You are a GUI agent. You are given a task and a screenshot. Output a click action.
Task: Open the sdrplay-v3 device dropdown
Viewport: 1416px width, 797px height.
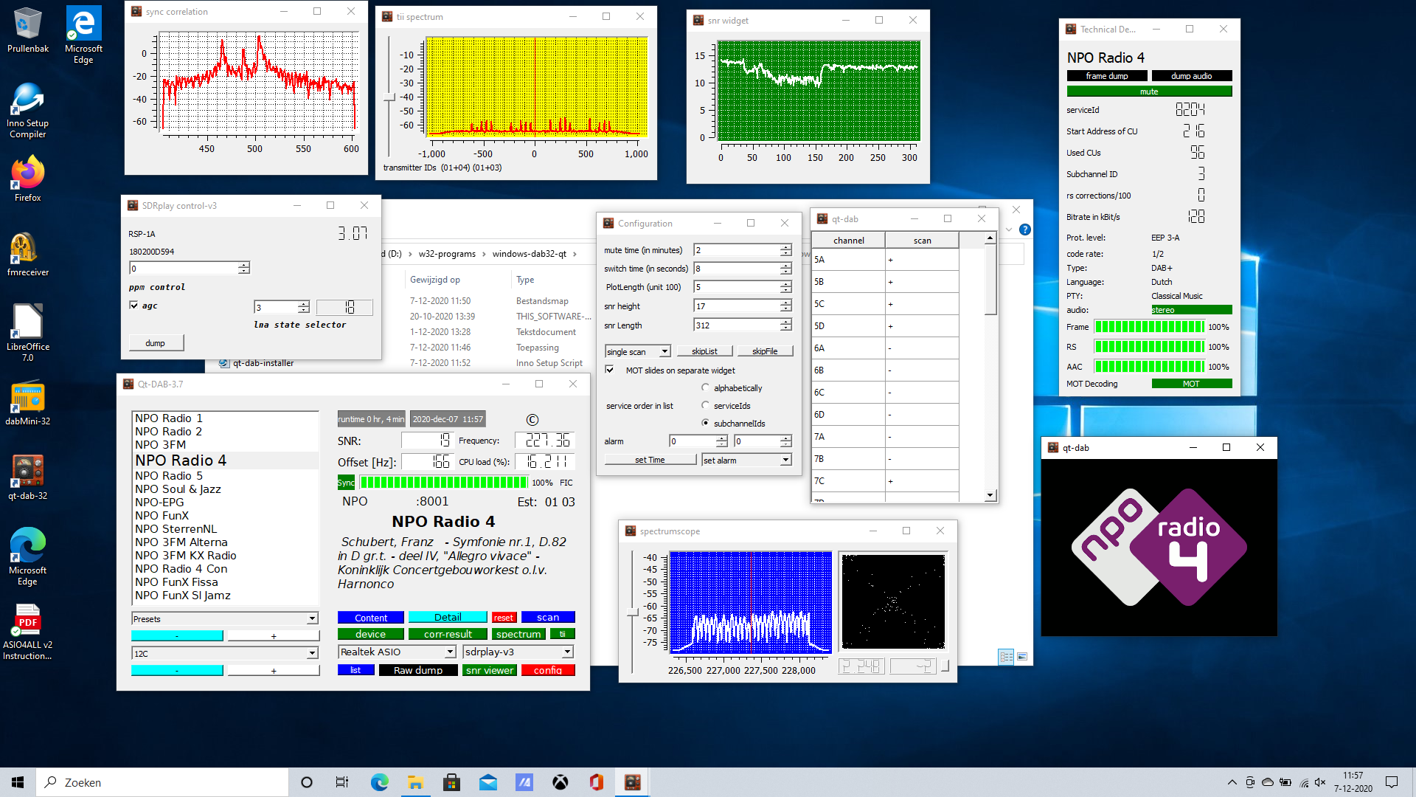tap(518, 652)
